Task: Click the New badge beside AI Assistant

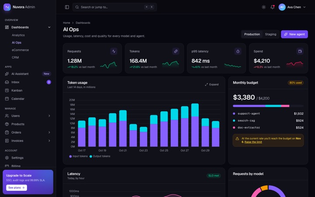Action: [46, 74]
